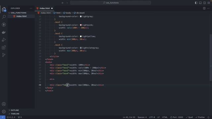Open the Source Control view
The width and height of the screenshot is (212, 119).
[4, 55]
